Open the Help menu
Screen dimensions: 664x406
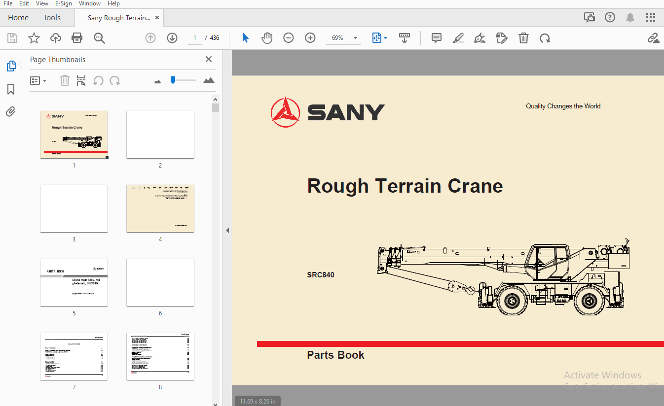click(113, 3)
